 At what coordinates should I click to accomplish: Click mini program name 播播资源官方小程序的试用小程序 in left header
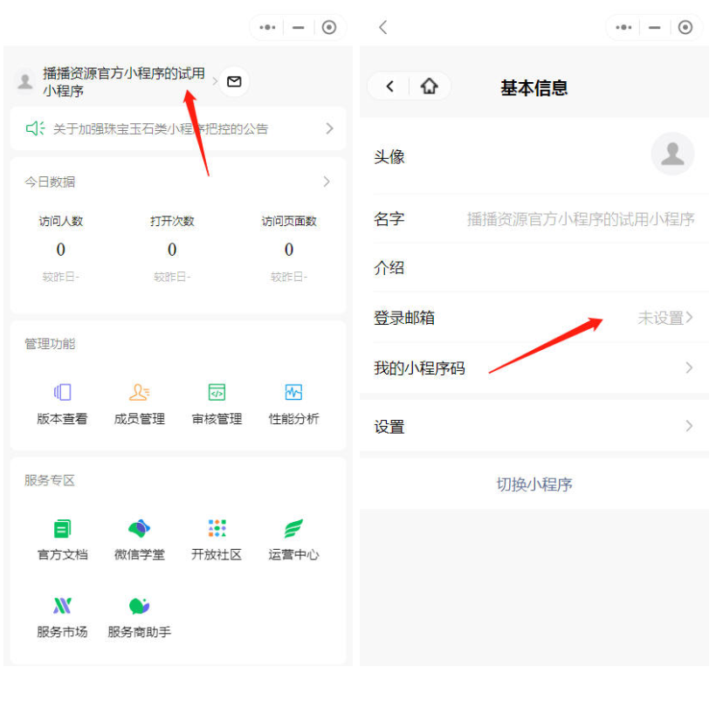123,82
